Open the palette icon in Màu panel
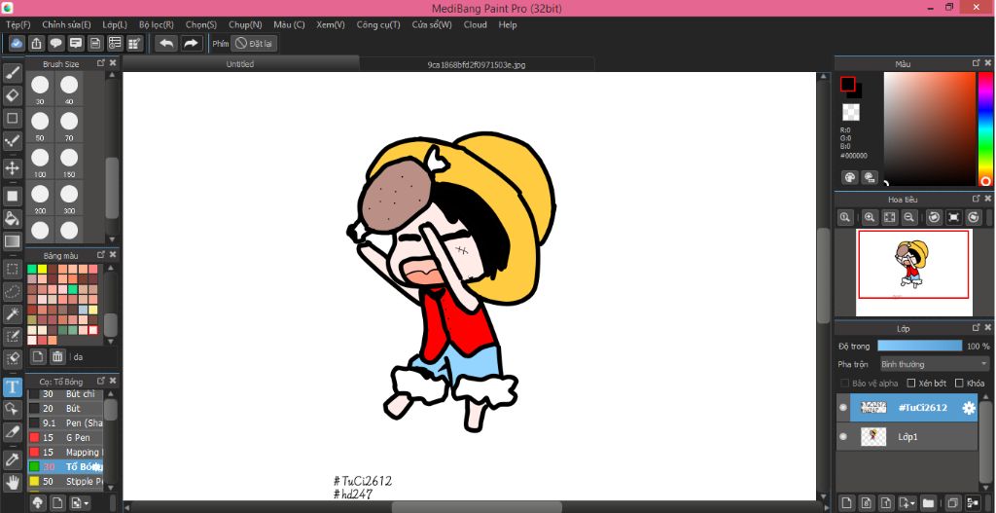The width and height of the screenshot is (996, 513). 850,177
